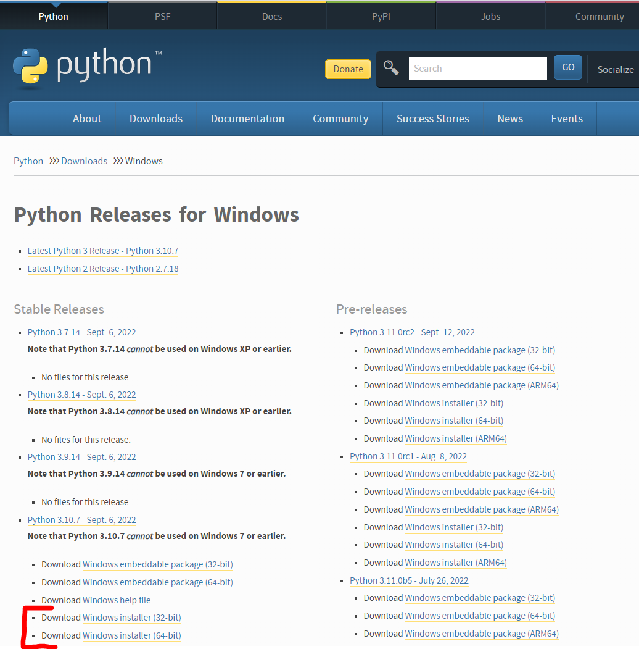
Task: Click the Windows breadcrumb text
Action: click(x=144, y=161)
